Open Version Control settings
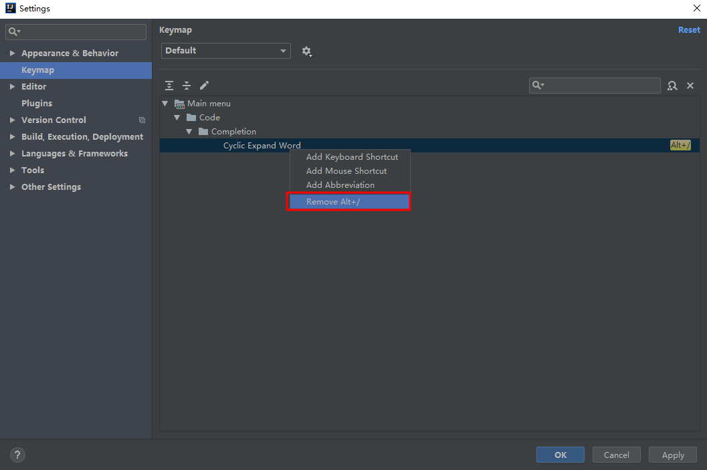The width and height of the screenshot is (707, 470). coord(54,120)
